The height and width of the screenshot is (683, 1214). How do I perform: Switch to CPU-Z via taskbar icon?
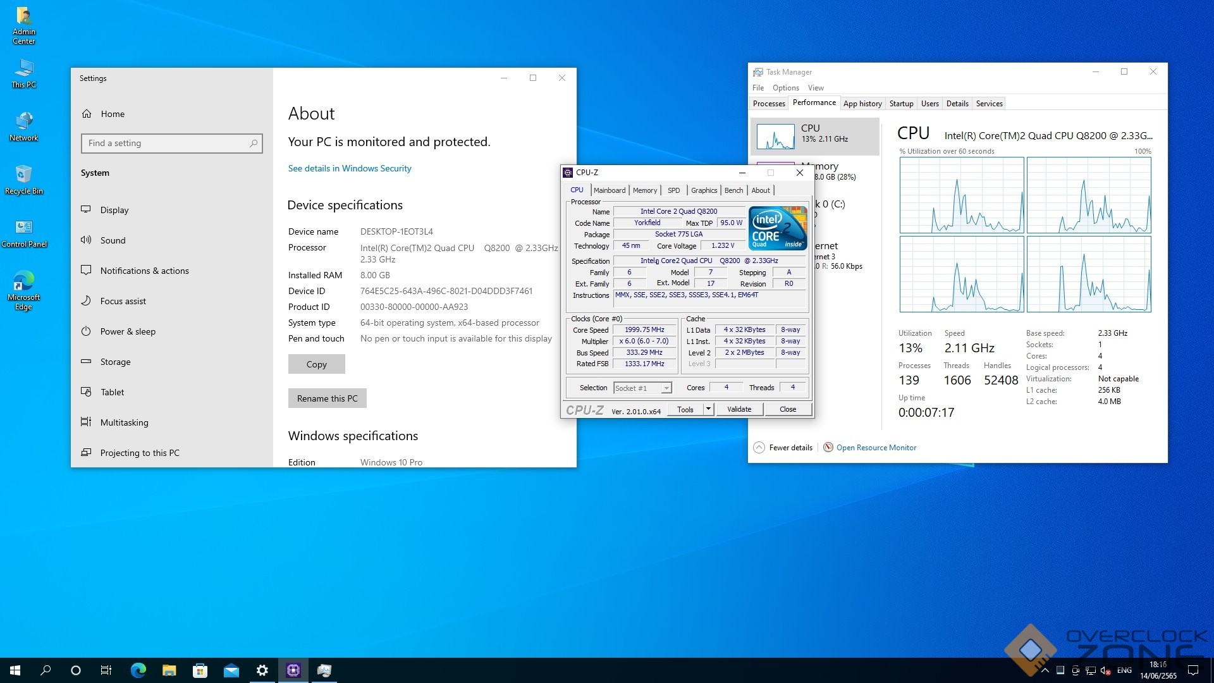293,670
